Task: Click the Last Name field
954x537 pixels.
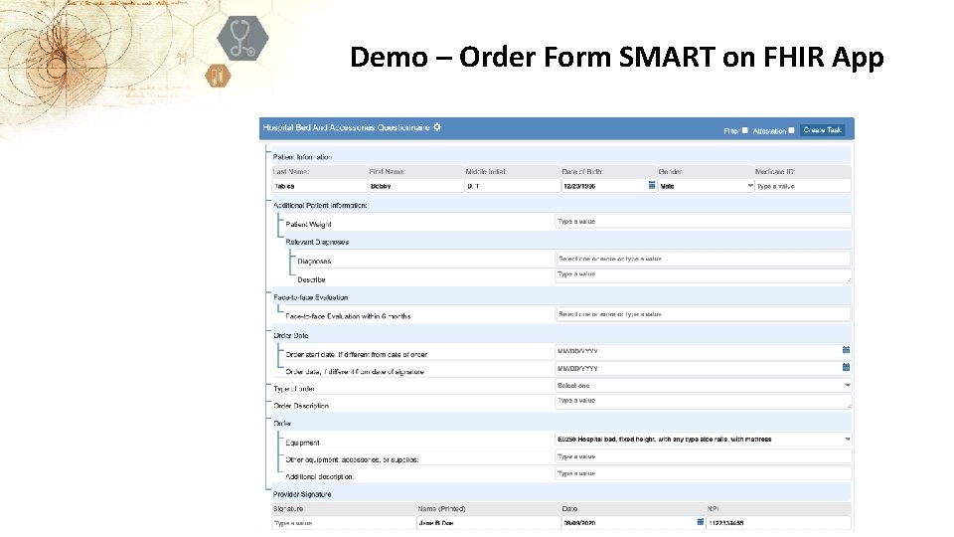Action: click(x=319, y=186)
